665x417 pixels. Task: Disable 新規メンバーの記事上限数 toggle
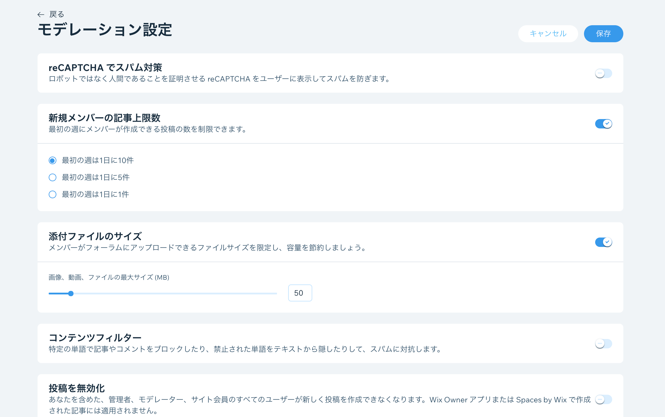tap(603, 124)
